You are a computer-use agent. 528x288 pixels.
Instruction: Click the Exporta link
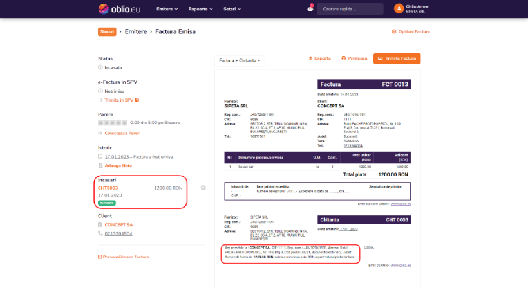[322, 58]
